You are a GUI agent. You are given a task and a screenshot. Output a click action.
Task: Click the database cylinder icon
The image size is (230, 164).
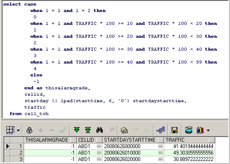[189, 130]
